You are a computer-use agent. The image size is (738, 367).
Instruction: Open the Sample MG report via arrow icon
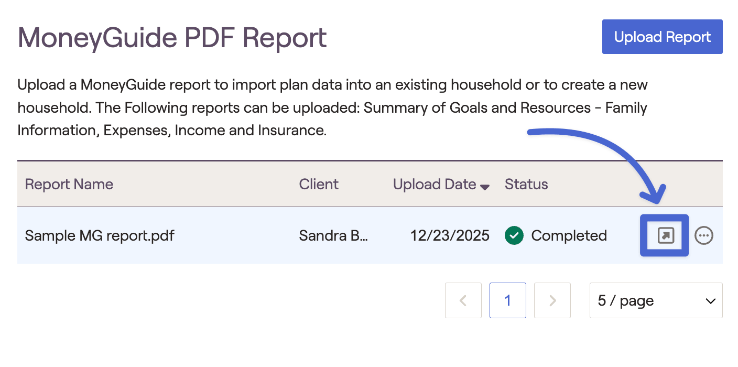pos(665,236)
